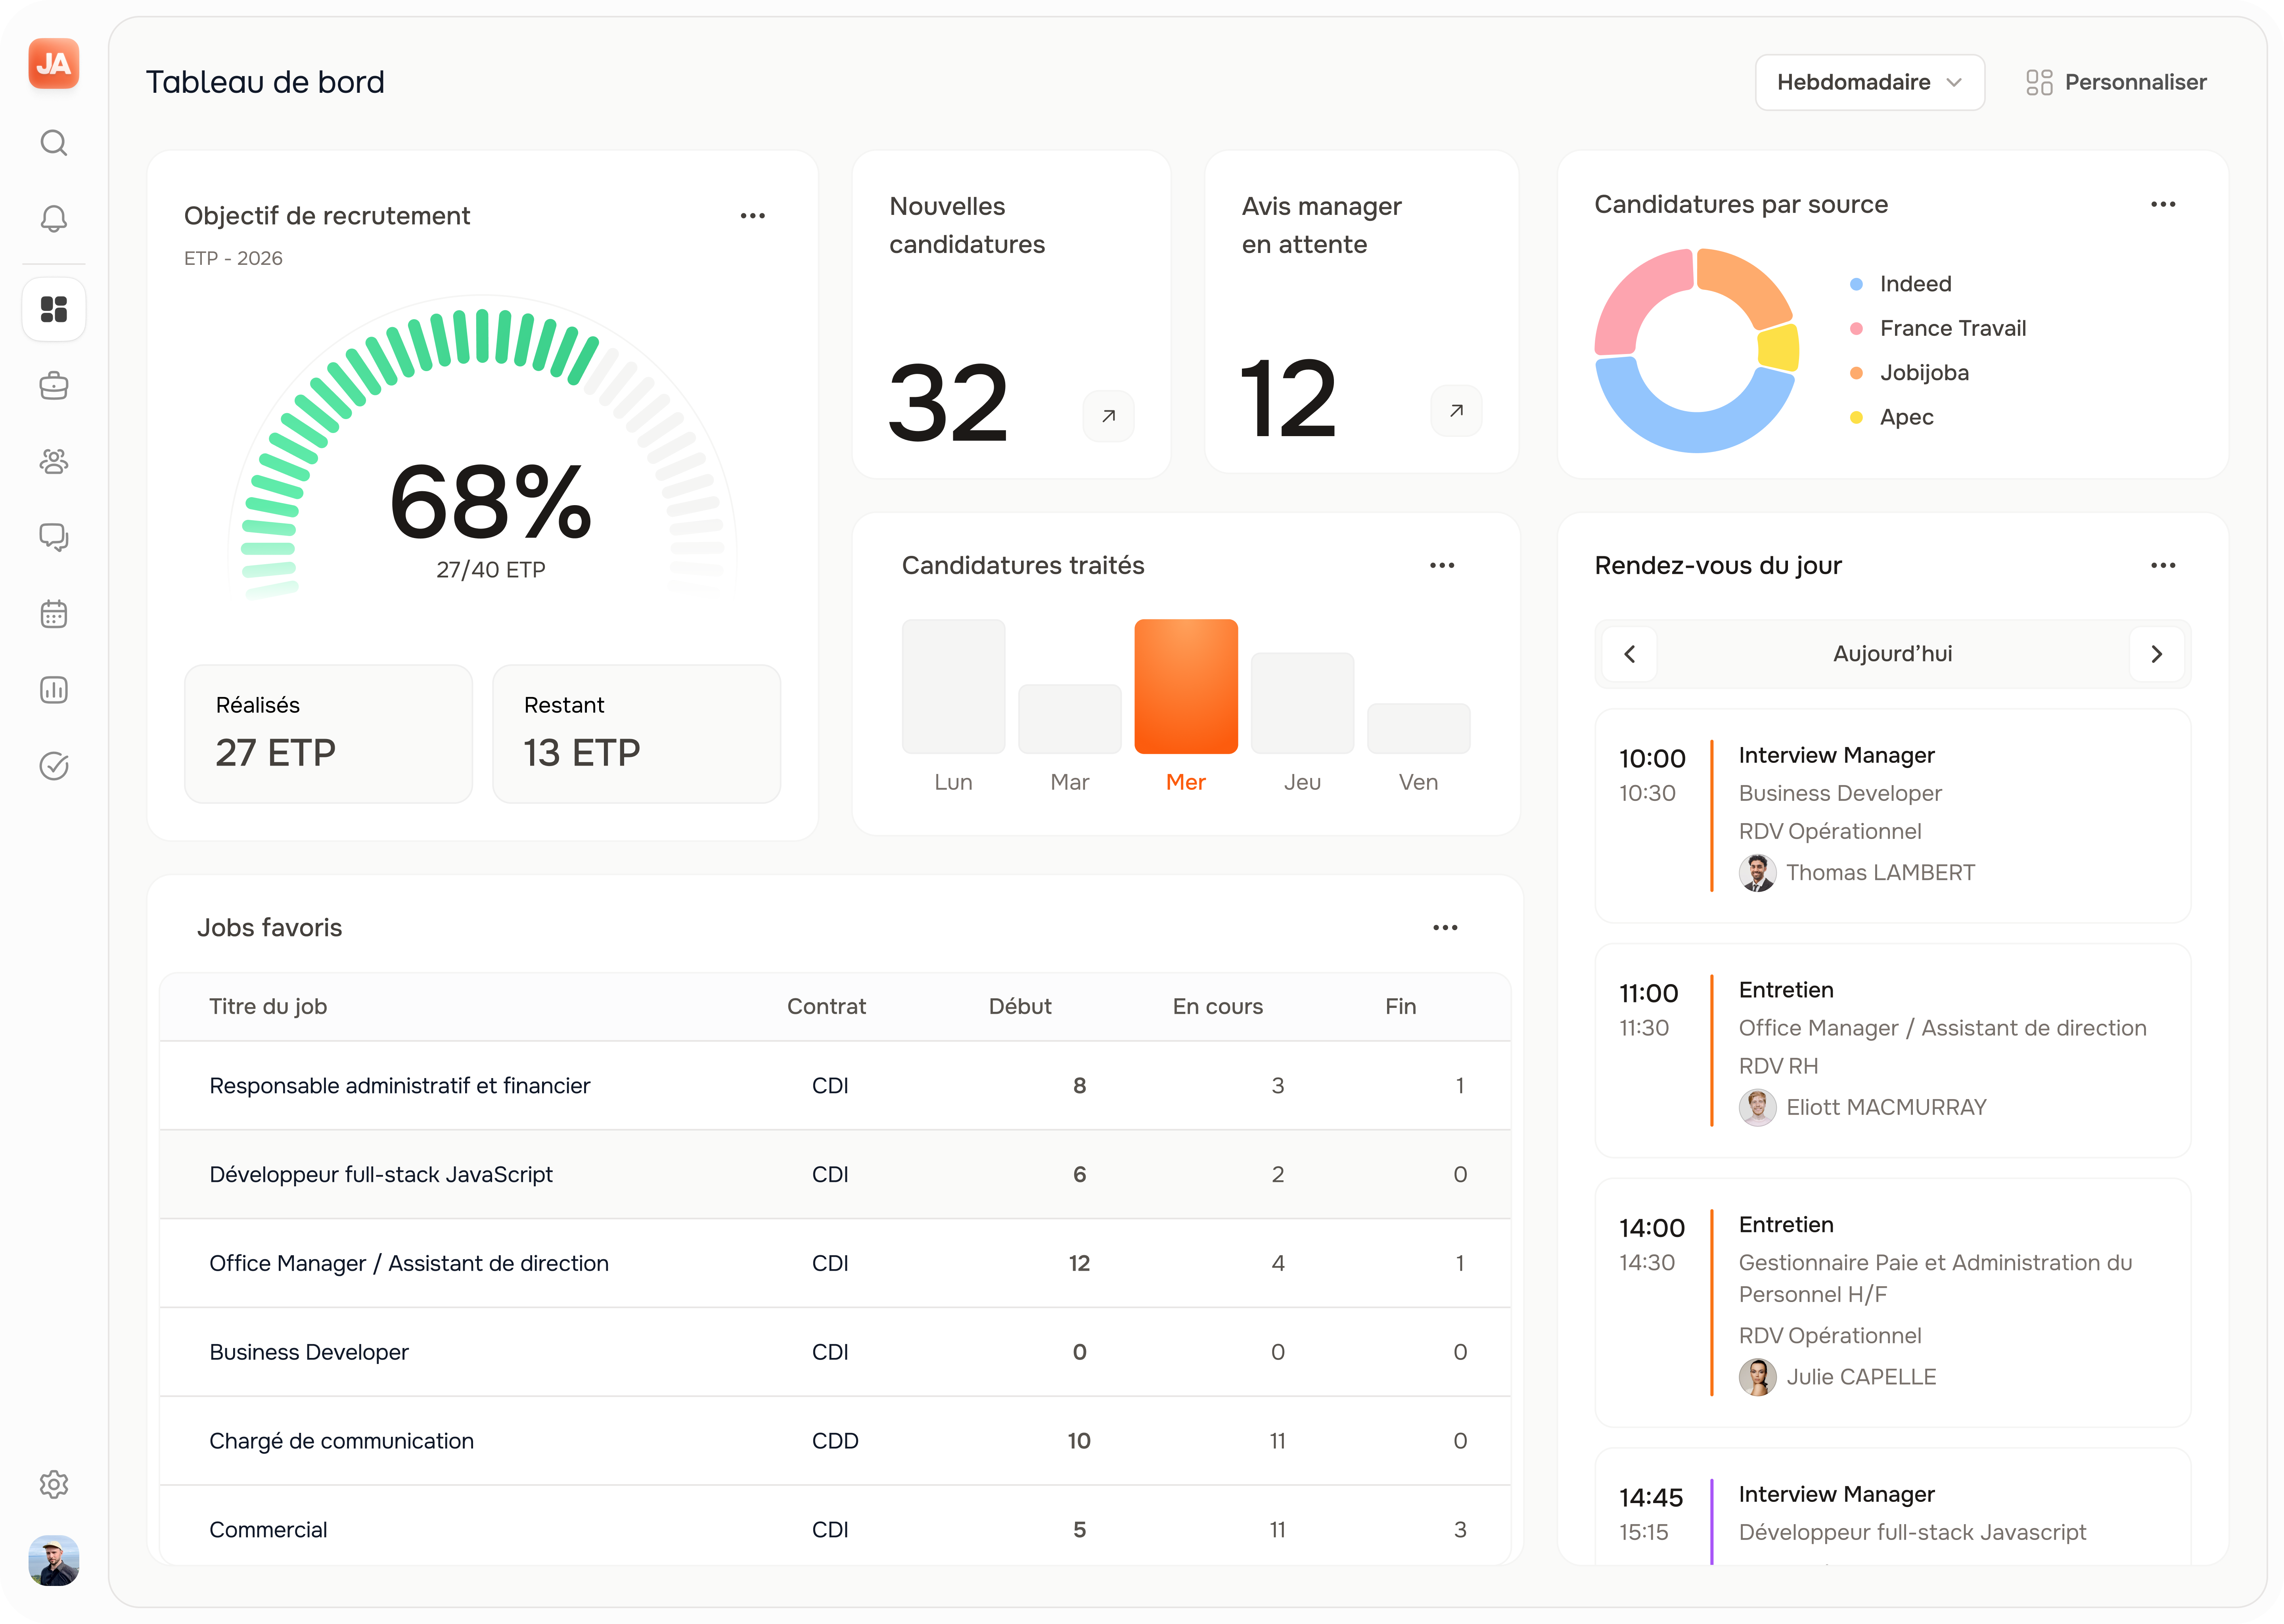This screenshot has width=2284, height=1624.
Task: Open settings gear in sidebar
Action: (54, 1484)
